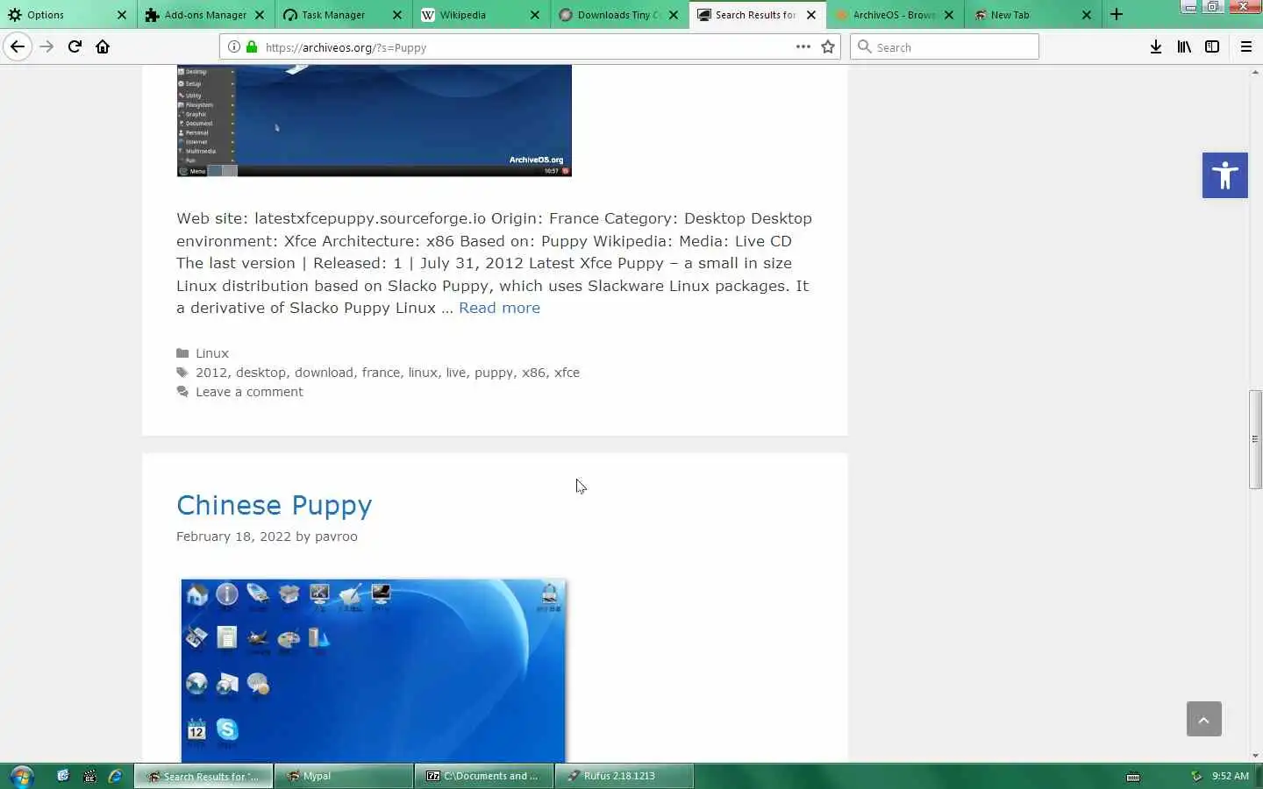The width and height of the screenshot is (1263, 789).
Task: Go to the browser home page
Action: click(x=103, y=46)
